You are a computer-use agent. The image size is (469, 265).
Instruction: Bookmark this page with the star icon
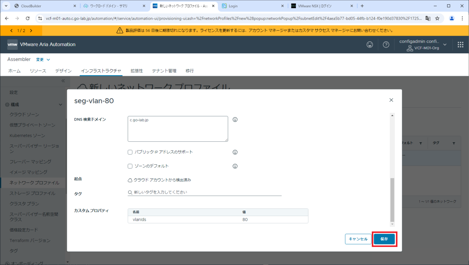(x=437, y=18)
